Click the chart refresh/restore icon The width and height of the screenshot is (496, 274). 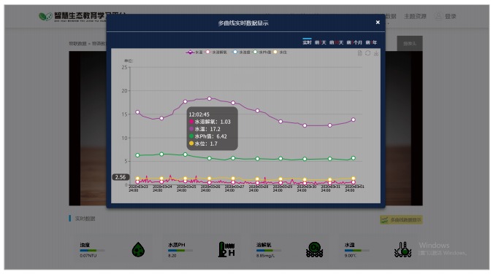point(367,53)
